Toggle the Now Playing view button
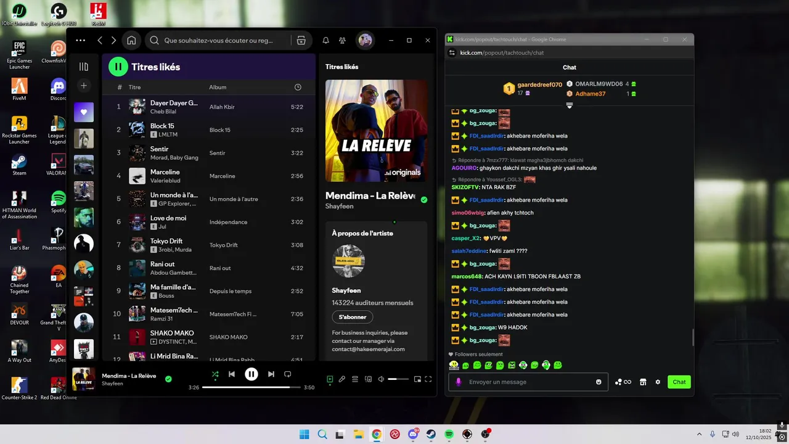The image size is (789, 444). (330, 379)
